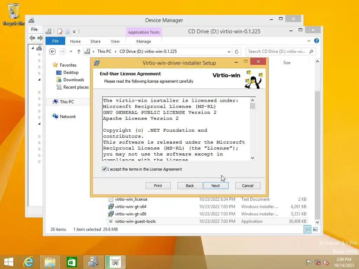Open recent locations dropdown arrow
This screenshot has height=269, width=359.
click(71, 51)
